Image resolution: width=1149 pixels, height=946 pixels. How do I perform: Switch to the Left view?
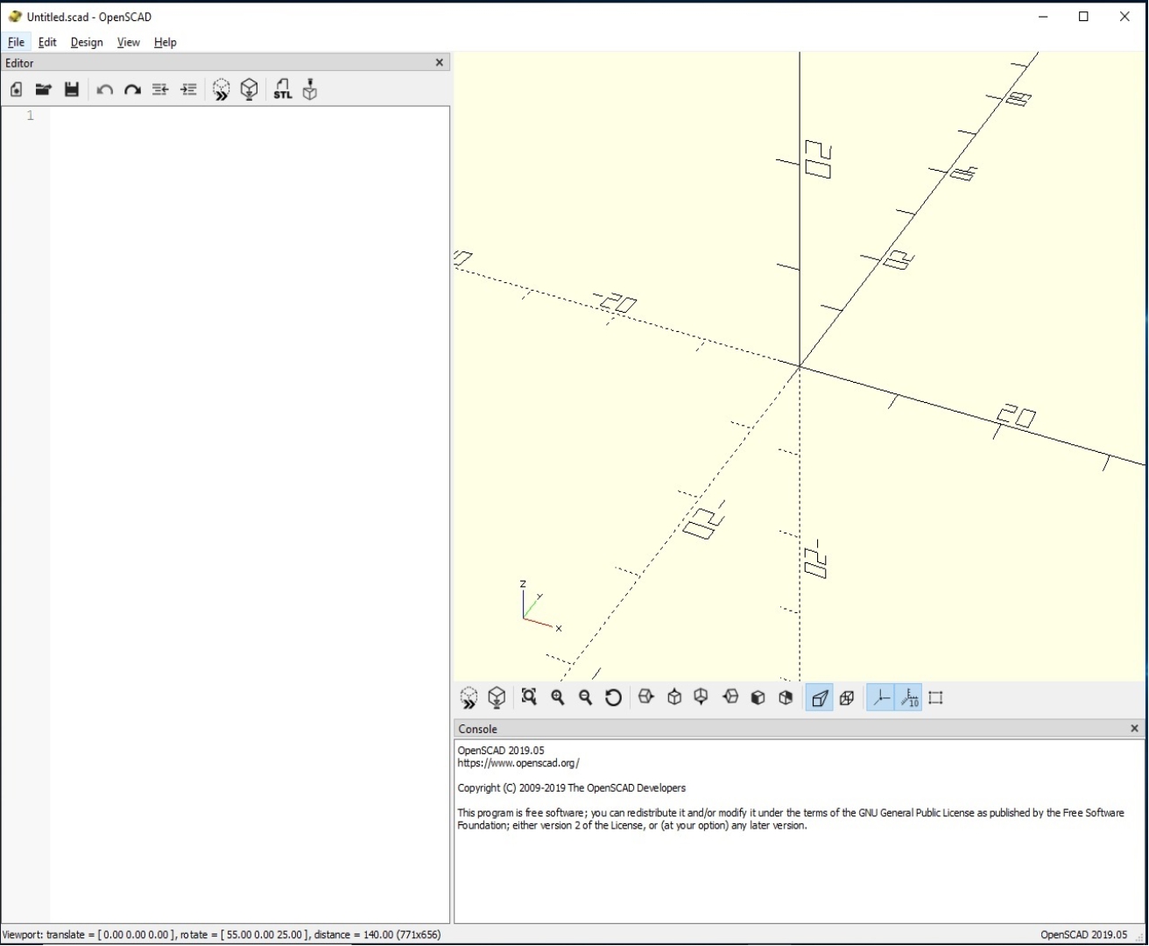click(x=730, y=697)
